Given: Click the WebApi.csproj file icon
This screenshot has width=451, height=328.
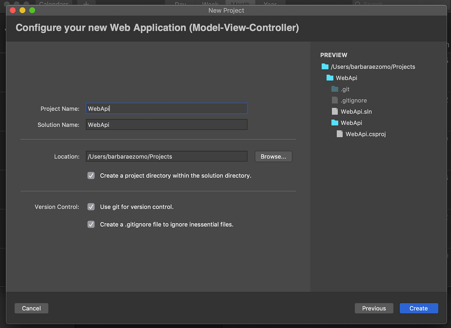Looking at the screenshot, I should [x=340, y=134].
